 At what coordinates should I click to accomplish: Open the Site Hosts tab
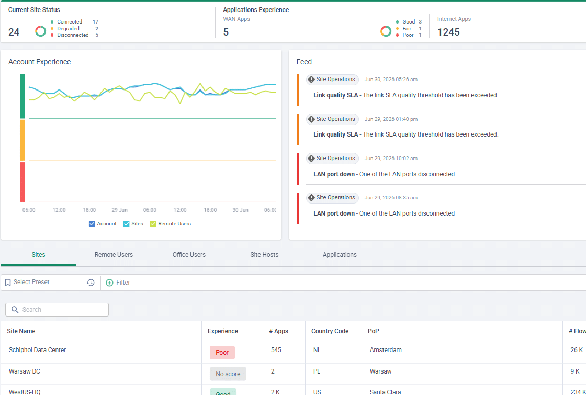(264, 255)
